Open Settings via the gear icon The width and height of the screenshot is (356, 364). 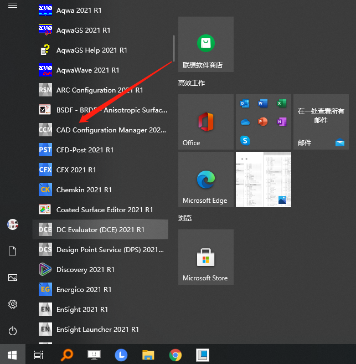click(x=13, y=304)
